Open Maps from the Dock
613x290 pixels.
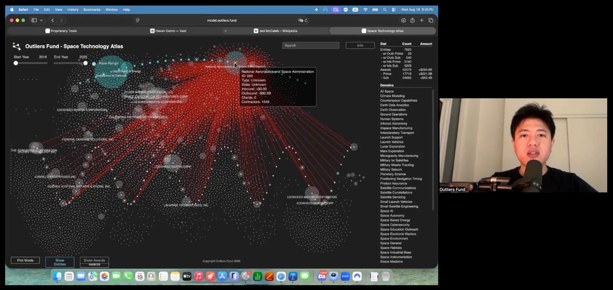[93, 276]
